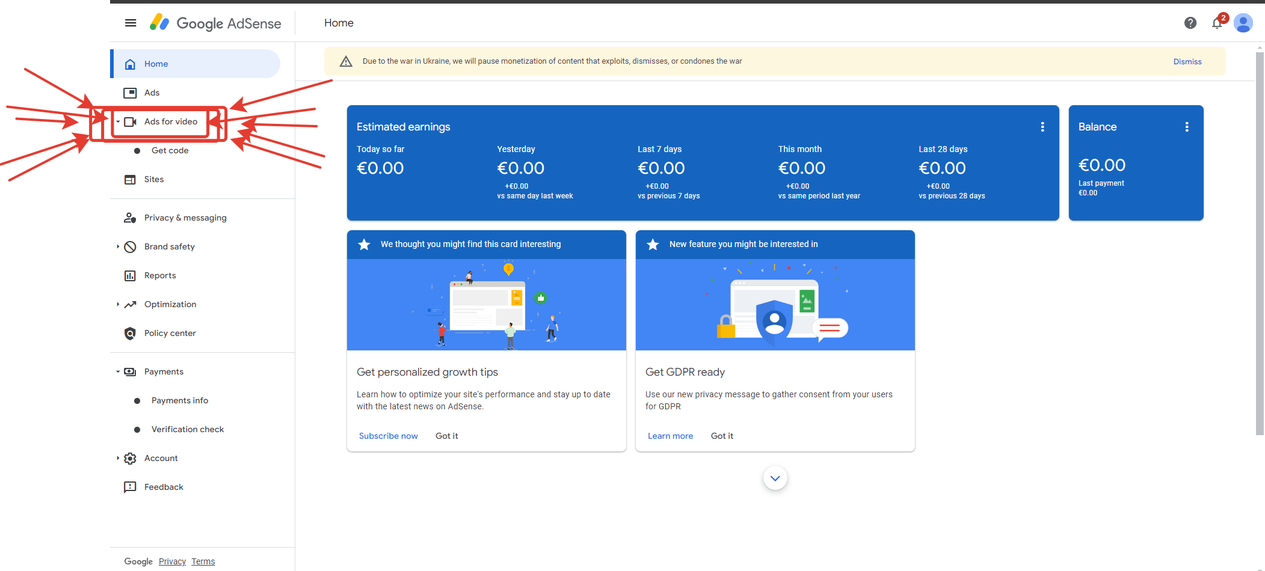The height and width of the screenshot is (571, 1265).
Task: Click star icon on GDPR card
Action: pos(653,245)
